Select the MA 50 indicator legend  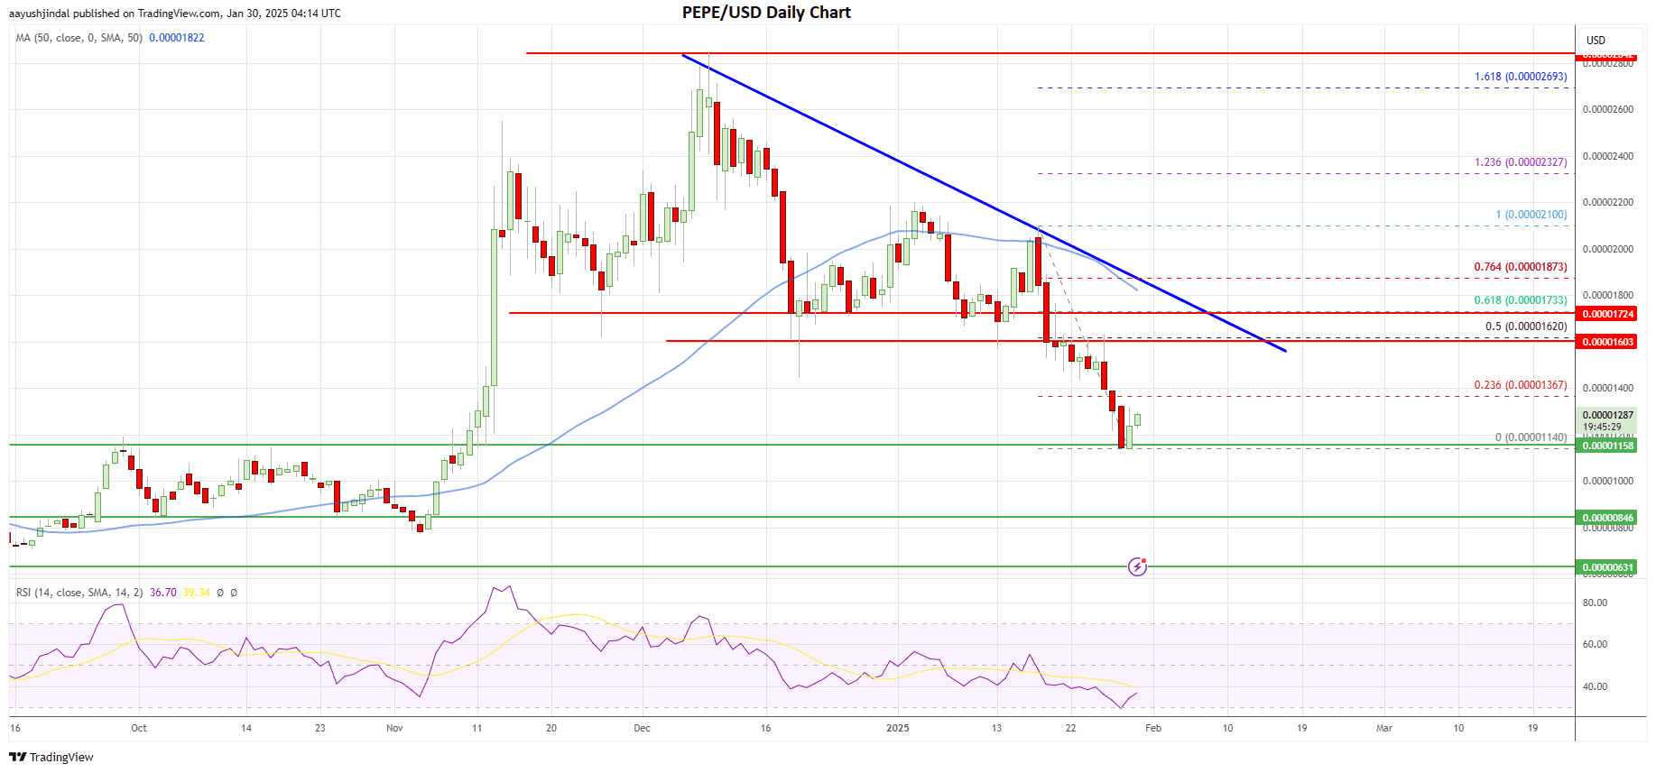pos(79,38)
